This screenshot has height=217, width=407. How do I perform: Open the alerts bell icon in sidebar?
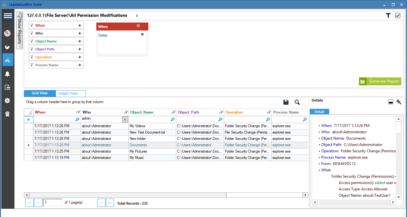pos(8,74)
